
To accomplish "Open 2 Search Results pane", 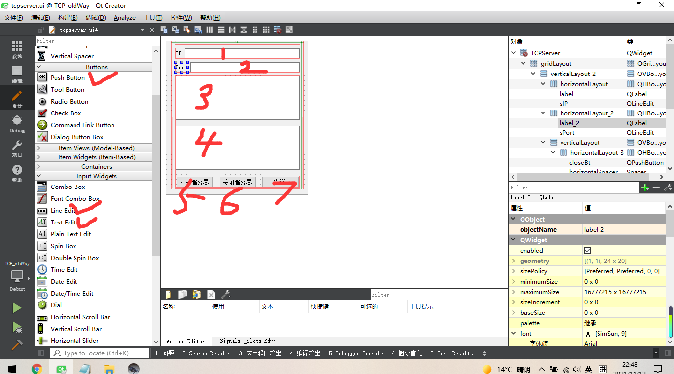I will point(206,353).
